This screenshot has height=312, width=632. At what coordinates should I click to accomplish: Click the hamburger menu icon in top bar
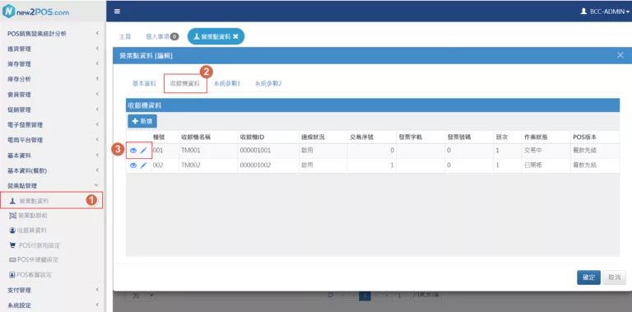pos(118,12)
